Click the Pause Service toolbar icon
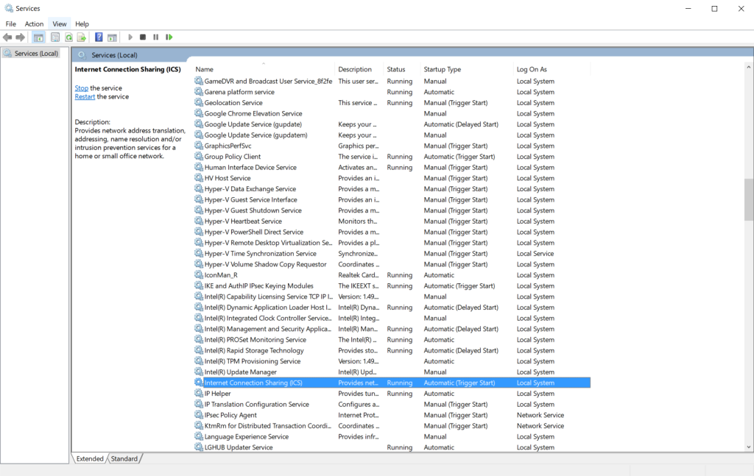Screen dimensions: 754x476 (x=155, y=37)
